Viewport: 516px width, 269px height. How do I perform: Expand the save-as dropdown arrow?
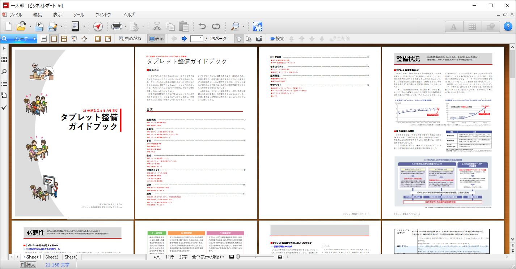[61, 26]
